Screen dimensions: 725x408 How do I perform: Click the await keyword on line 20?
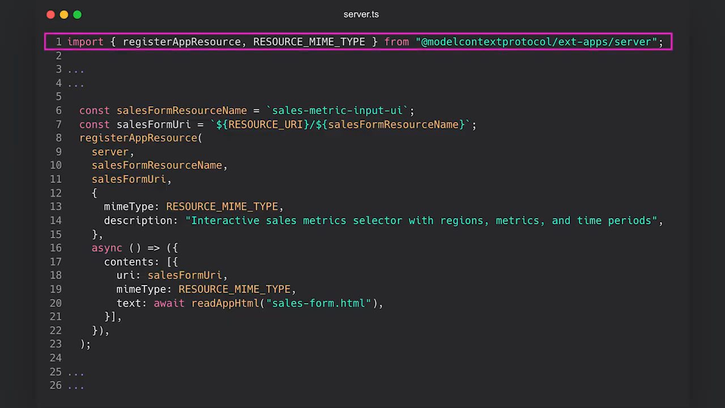coord(169,303)
